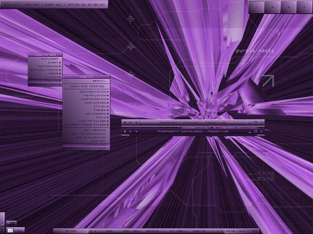This screenshot has width=313, height=234.
Task: Click the focused "PURPNASTY" window title text
Action: point(193,122)
